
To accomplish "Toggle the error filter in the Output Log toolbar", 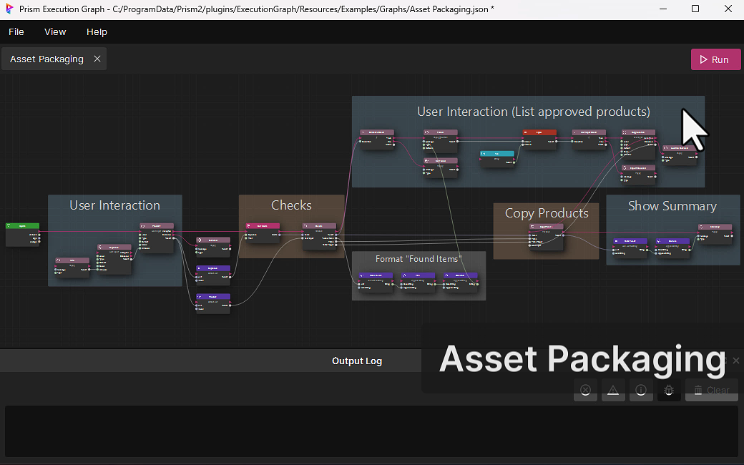I will (x=585, y=390).
